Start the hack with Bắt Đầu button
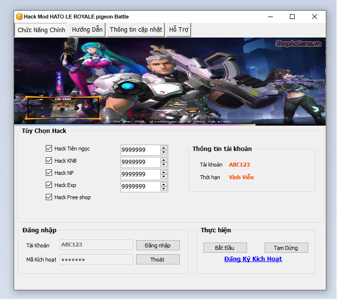The image size is (337, 300). point(225,248)
